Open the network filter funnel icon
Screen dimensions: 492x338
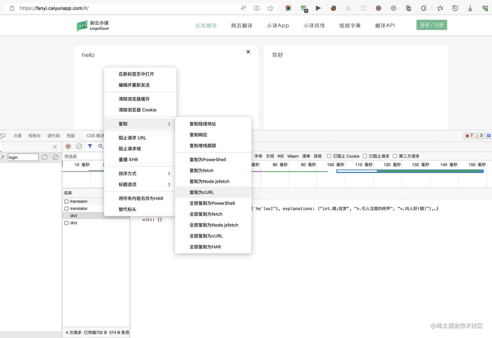[90, 146]
